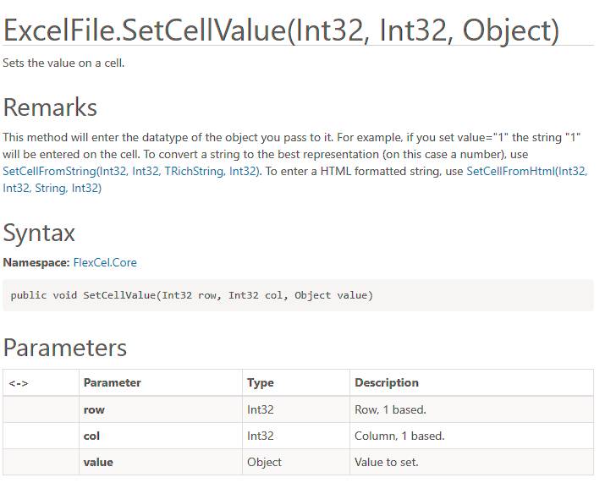605x494 pixels.
Task: Click Int32 type in the row parameter line
Action: 261,409
